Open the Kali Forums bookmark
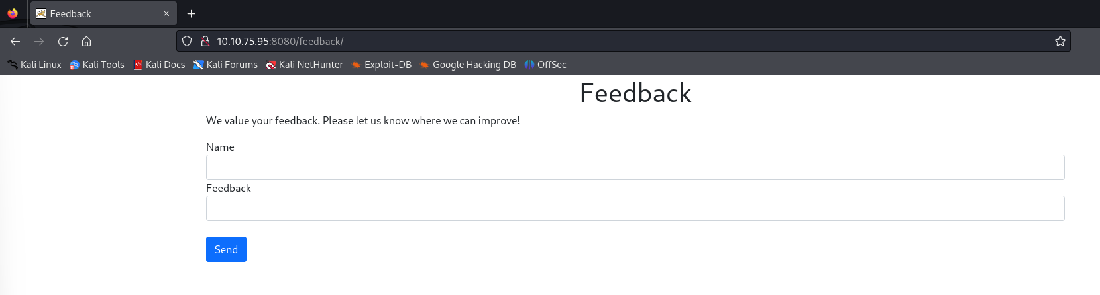1100x295 pixels. [225, 65]
